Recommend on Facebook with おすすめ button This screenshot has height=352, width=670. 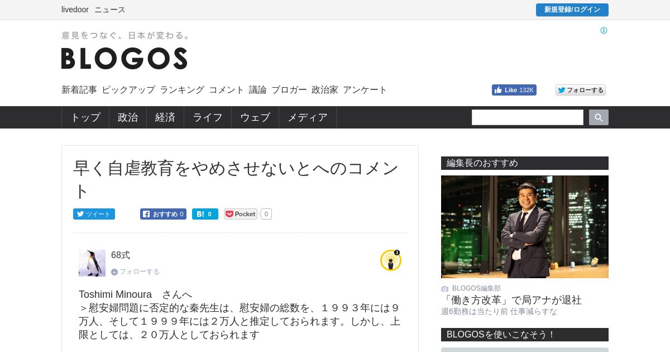tap(163, 214)
